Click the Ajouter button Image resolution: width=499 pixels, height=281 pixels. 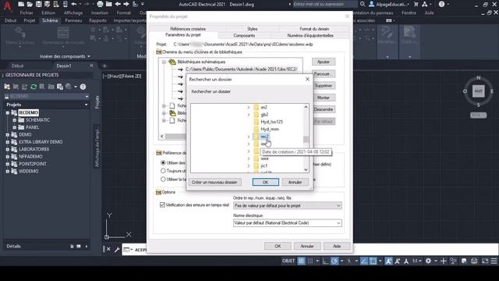click(324, 62)
